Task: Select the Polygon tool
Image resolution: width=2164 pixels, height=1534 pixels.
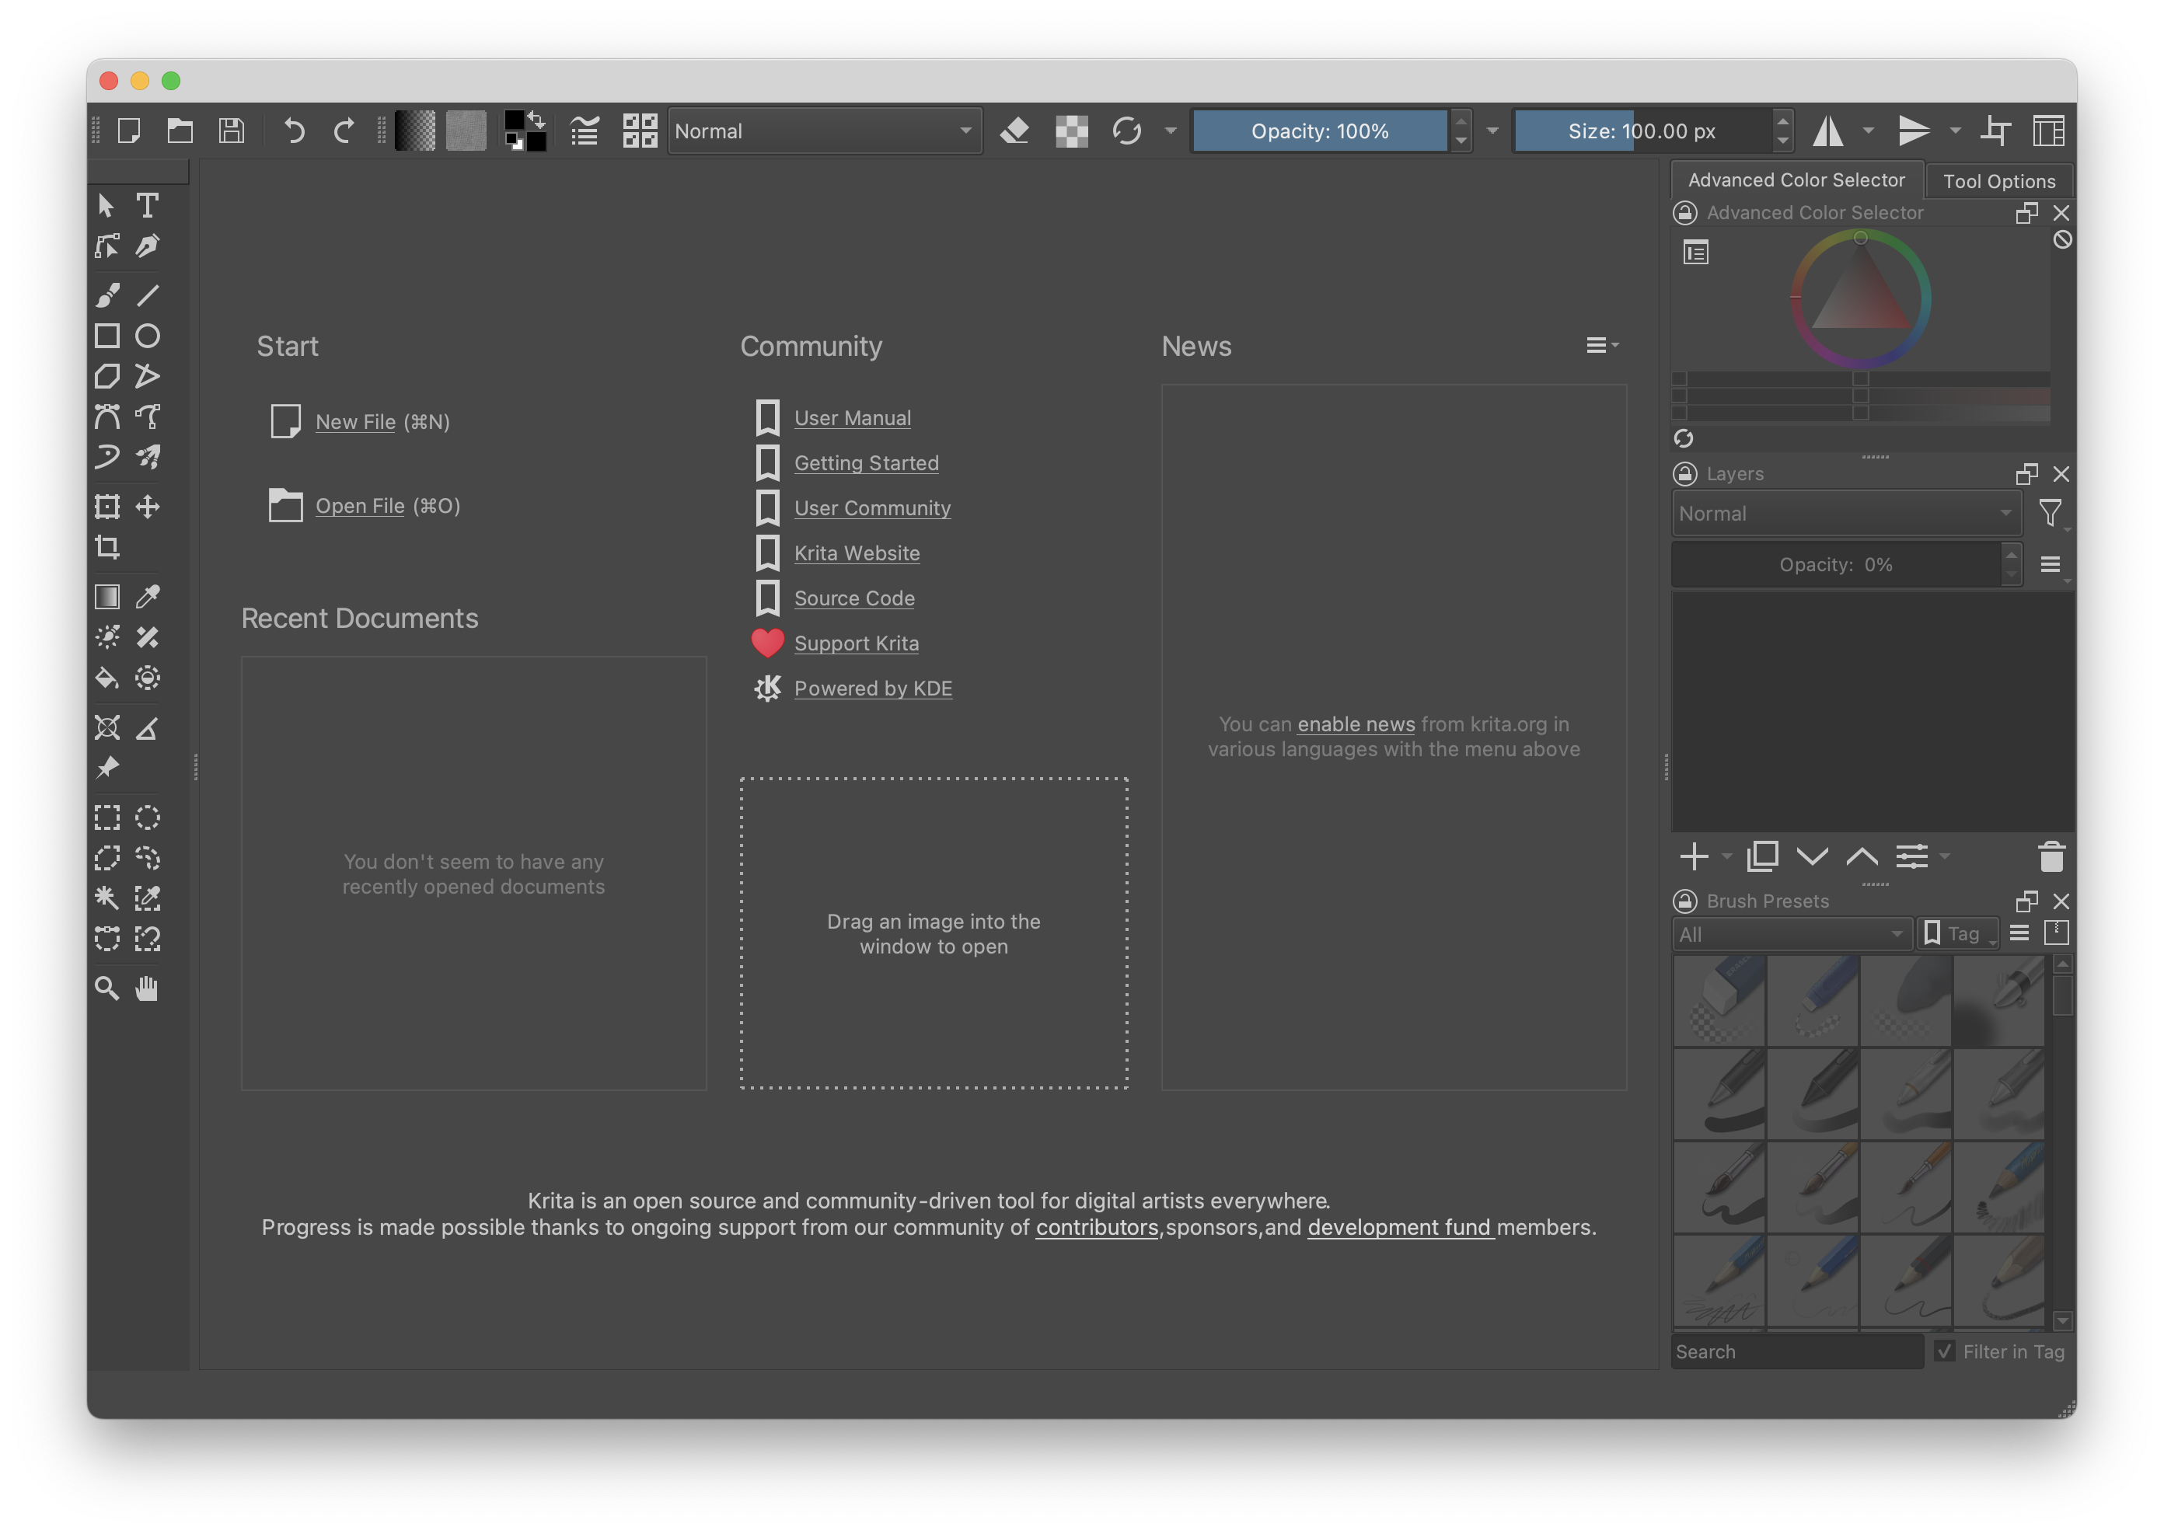Action: point(106,377)
